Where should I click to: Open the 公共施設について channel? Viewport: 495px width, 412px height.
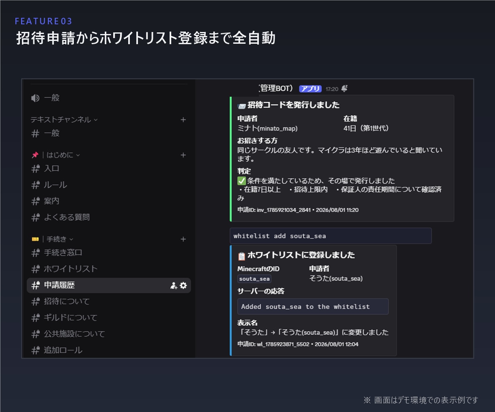coord(109,334)
